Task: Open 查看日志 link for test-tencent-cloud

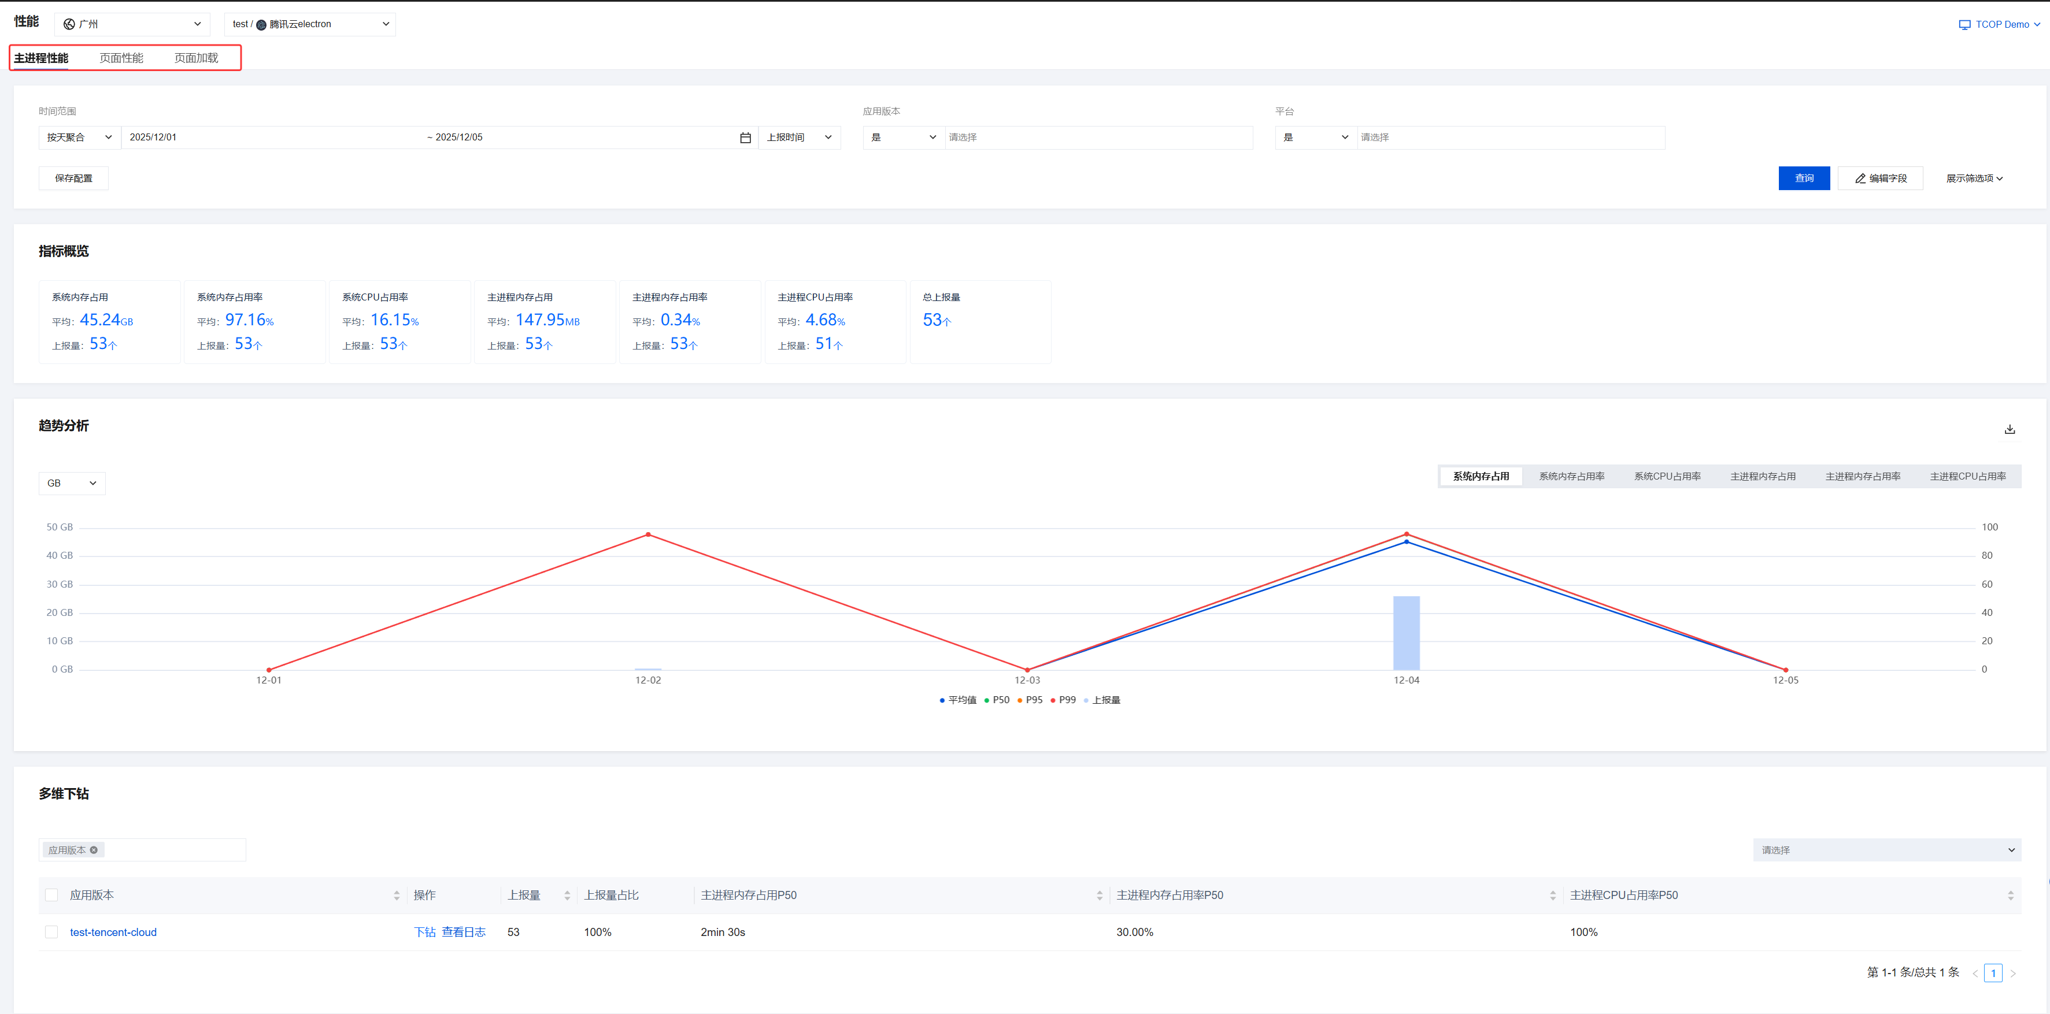Action: tap(463, 932)
